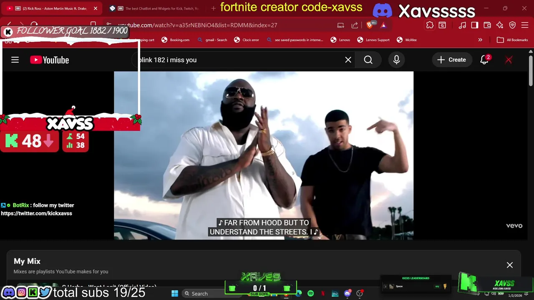Open Brave Rewards triangle icon
The height and width of the screenshot is (300, 534).
tap(383, 25)
